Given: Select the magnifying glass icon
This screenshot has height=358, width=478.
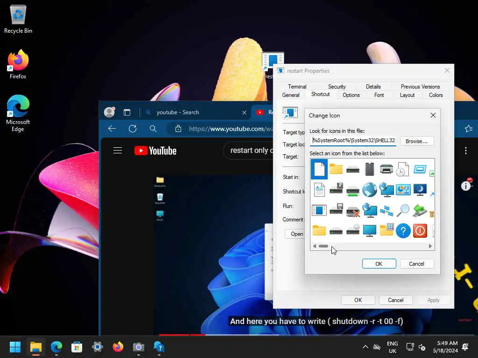Looking at the screenshot, I should [x=403, y=210].
